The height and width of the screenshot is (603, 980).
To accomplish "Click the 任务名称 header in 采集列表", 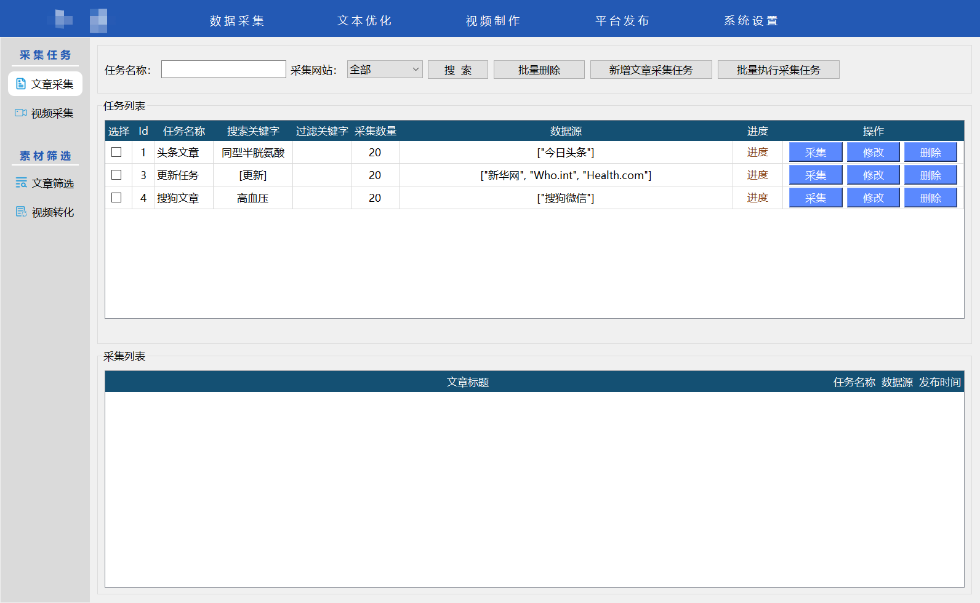I will point(854,382).
